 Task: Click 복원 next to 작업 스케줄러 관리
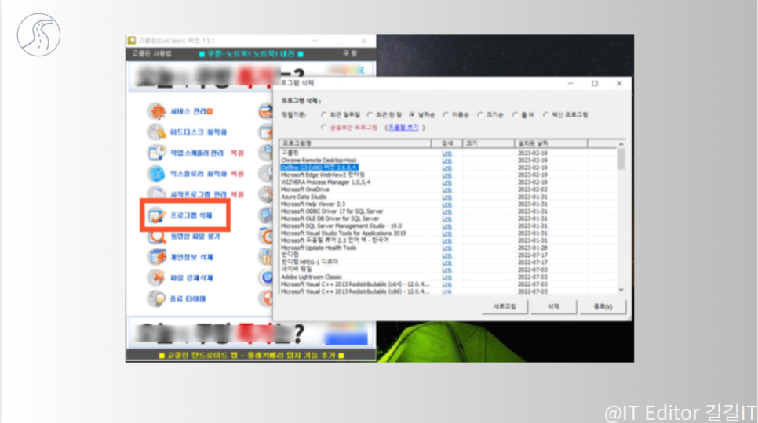coord(237,153)
